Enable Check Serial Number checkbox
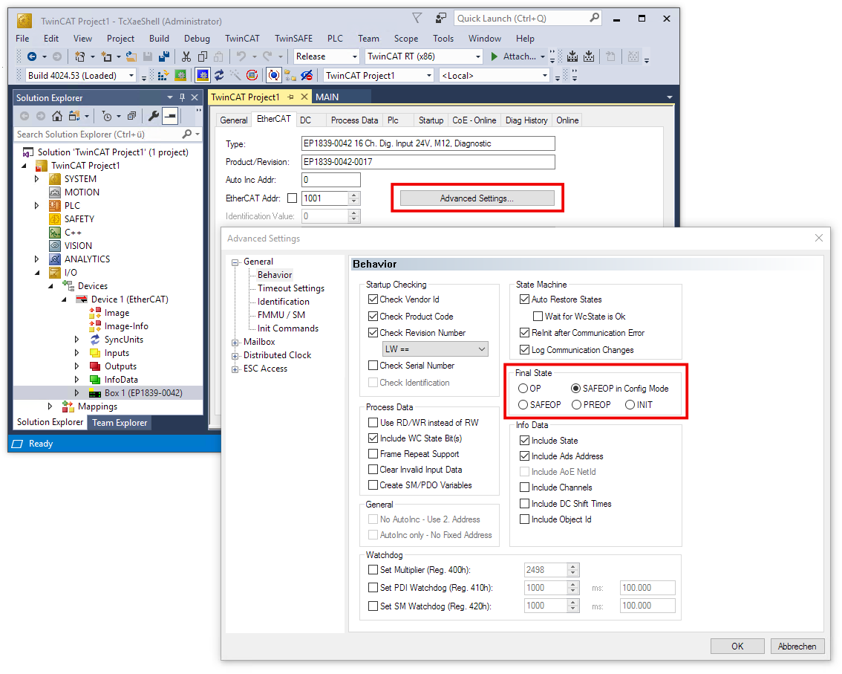This screenshot has height=674, width=842. (x=373, y=366)
